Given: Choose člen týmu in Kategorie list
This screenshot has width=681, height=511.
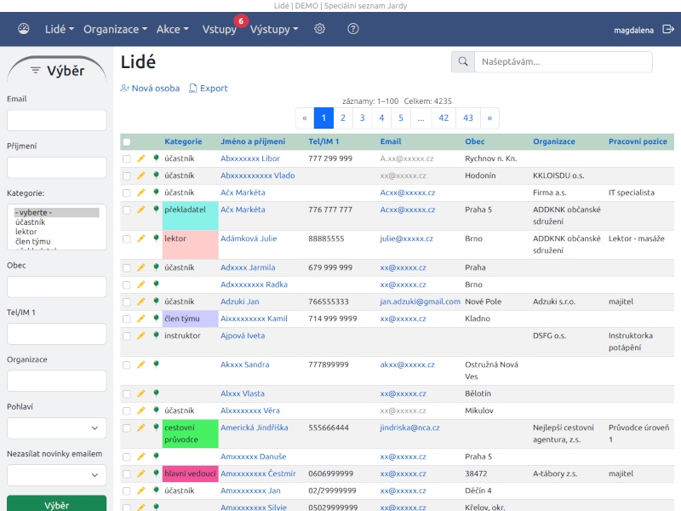Looking at the screenshot, I should pyautogui.click(x=33, y=241).
